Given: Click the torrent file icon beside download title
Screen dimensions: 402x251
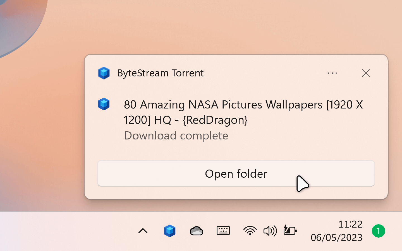Looking at the screenshot, I should point(104,104).
